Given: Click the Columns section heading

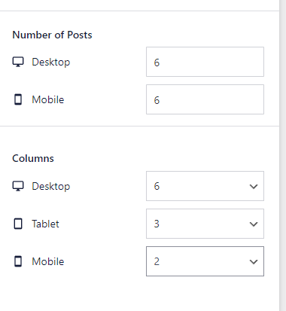Looking at the screenshot, I should [33, 158].
